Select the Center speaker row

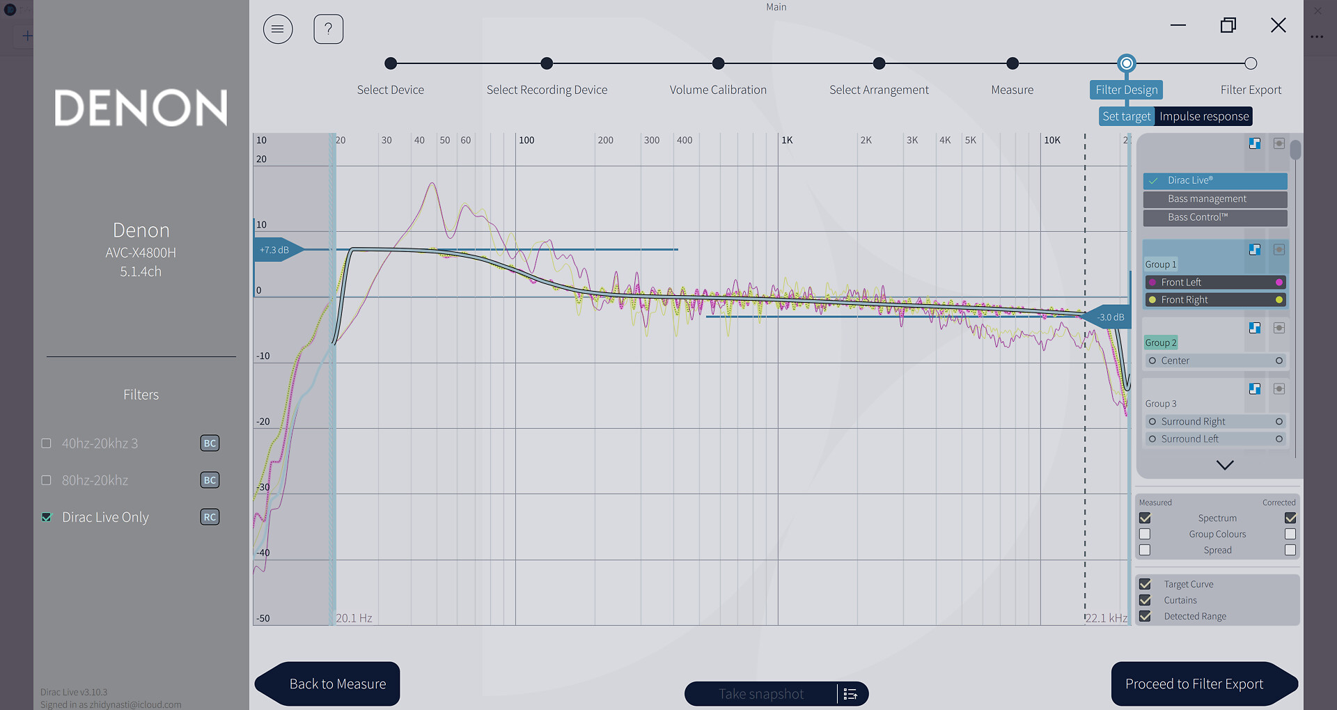(1215, 361)
